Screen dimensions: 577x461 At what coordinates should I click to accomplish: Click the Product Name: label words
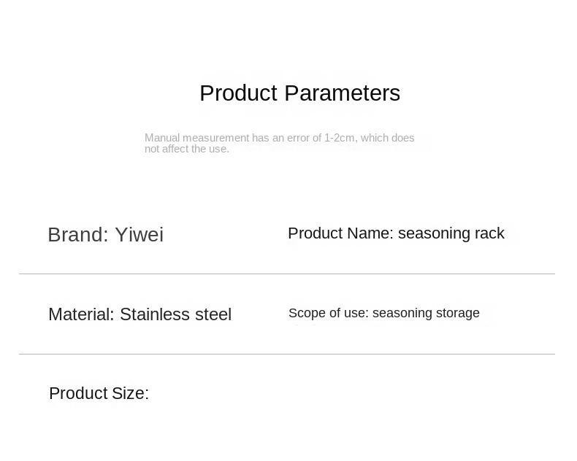click(x=341, y=233)
